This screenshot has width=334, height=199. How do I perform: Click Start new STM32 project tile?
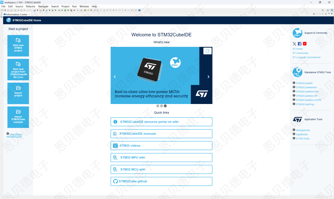(18, 46)
